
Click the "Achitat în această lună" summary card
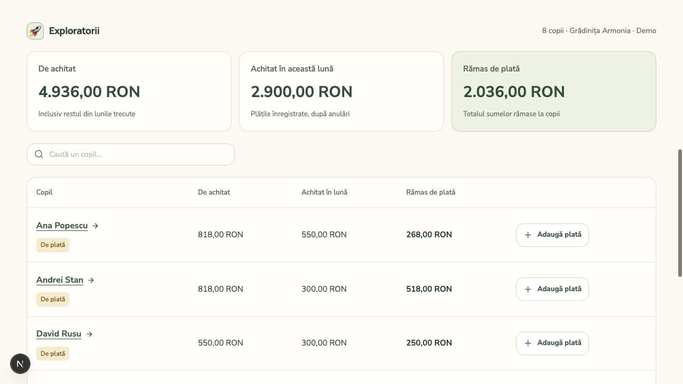341,91
